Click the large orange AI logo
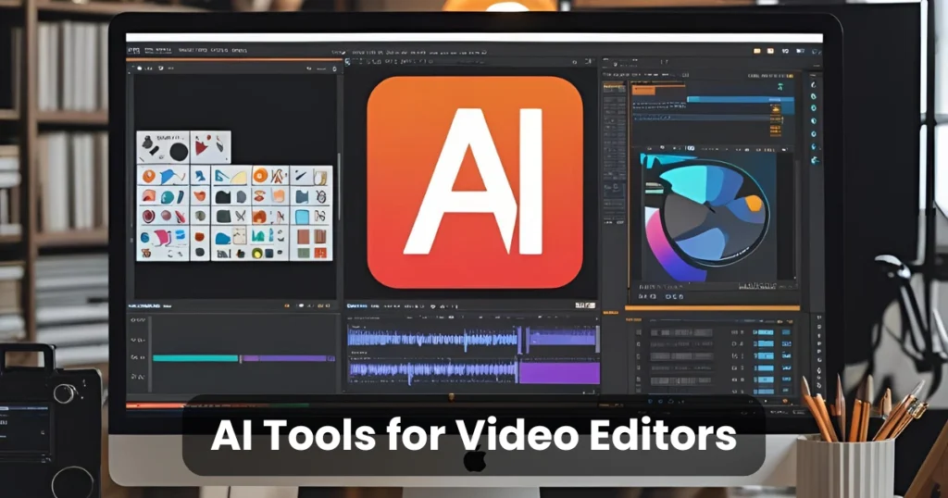Viewport: 948px width, 498px height. click(475, 181)
